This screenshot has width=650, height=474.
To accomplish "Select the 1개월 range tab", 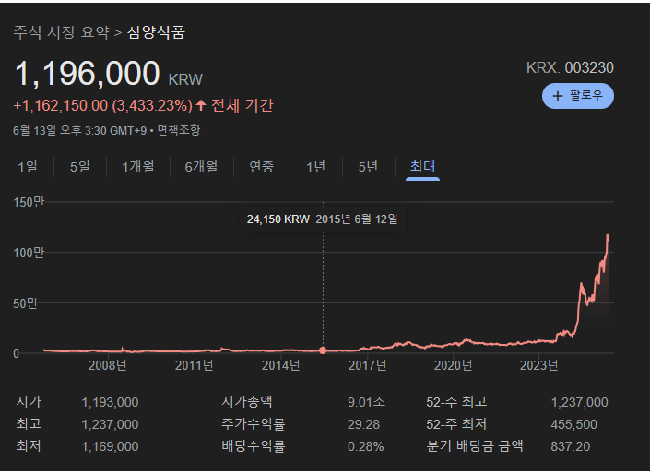I will [138, 167].
